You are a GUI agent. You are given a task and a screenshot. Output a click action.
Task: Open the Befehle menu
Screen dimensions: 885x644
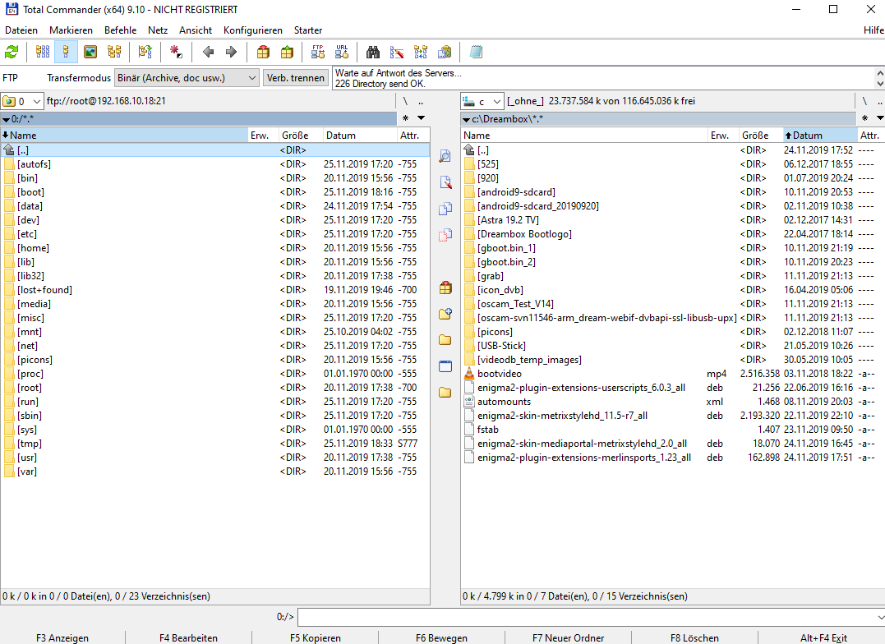coord(120,30)
